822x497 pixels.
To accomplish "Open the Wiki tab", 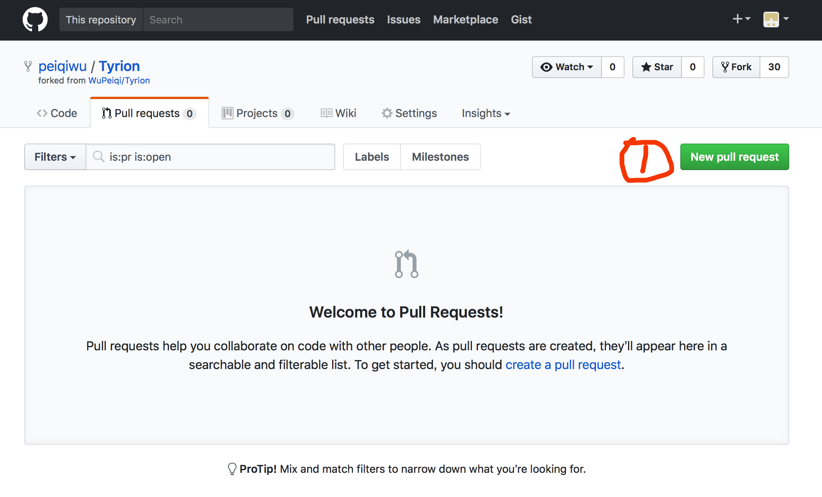I will point(338,113).
